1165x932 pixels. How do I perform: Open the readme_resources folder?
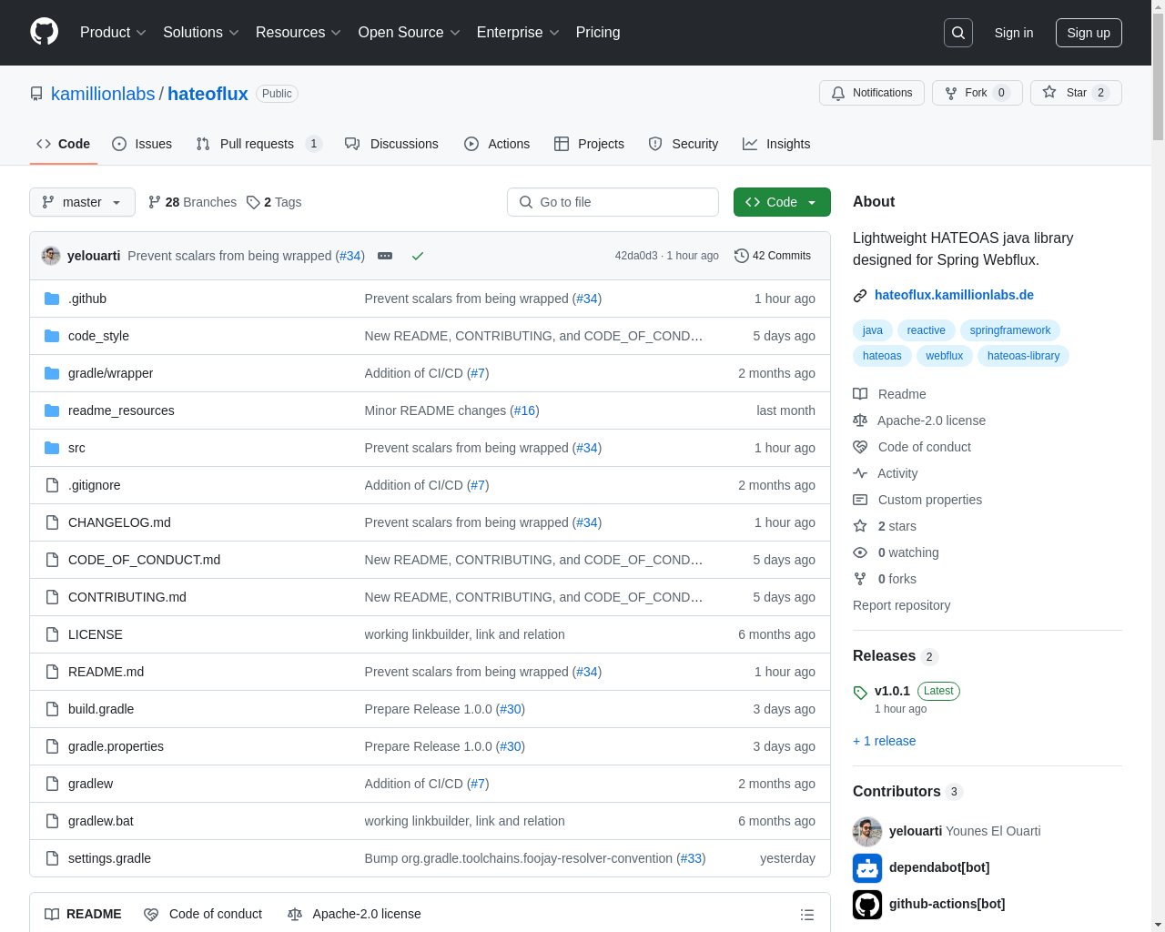click(121, 410)
